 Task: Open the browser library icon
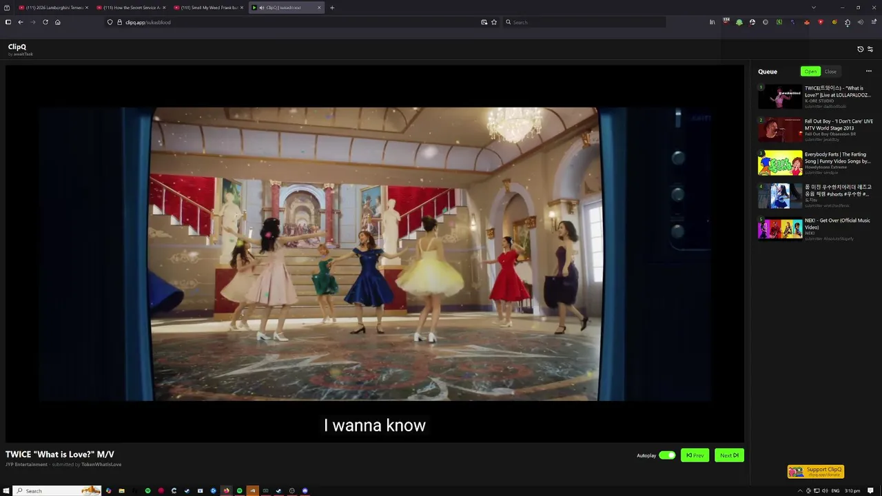pyautogui.click(x=712, y=22)
